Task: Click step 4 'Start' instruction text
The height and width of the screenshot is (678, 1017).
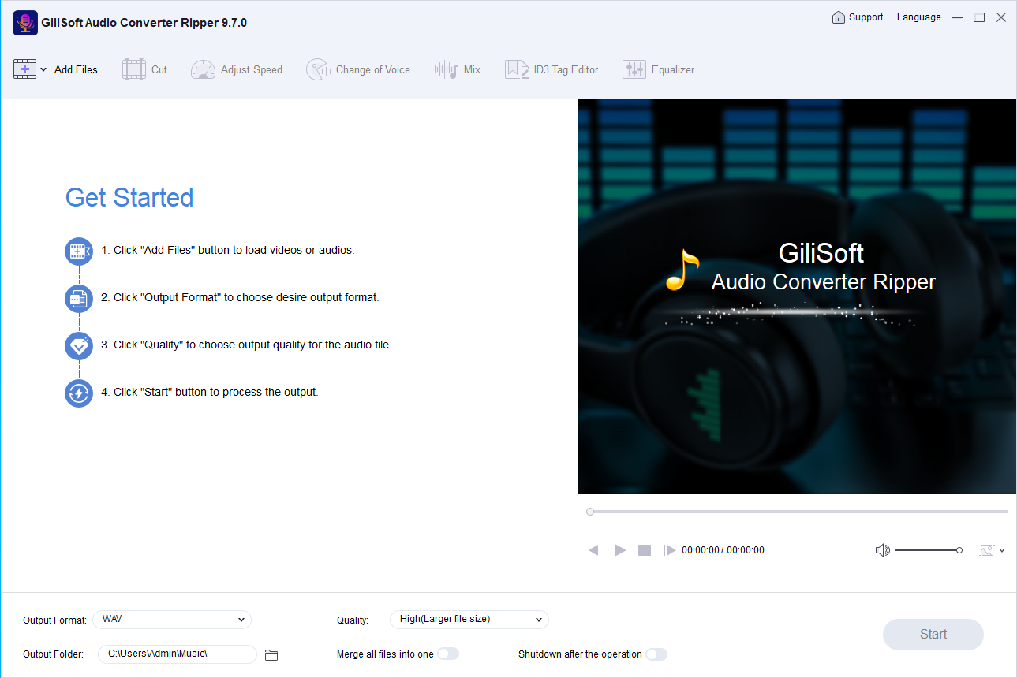Action: [x=210, y=393]
